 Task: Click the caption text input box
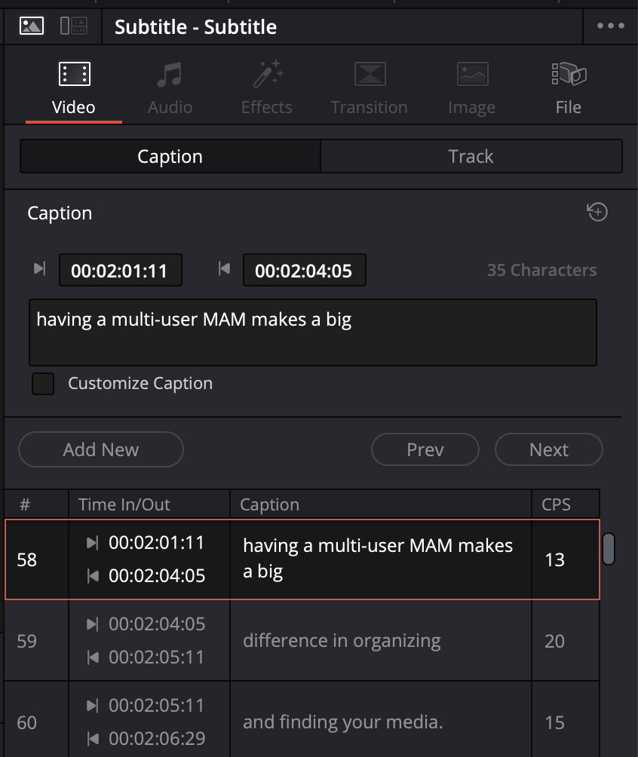312,333
